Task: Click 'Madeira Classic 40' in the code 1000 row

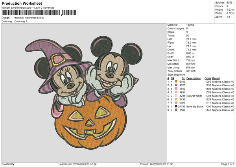Action: [223, 107]
